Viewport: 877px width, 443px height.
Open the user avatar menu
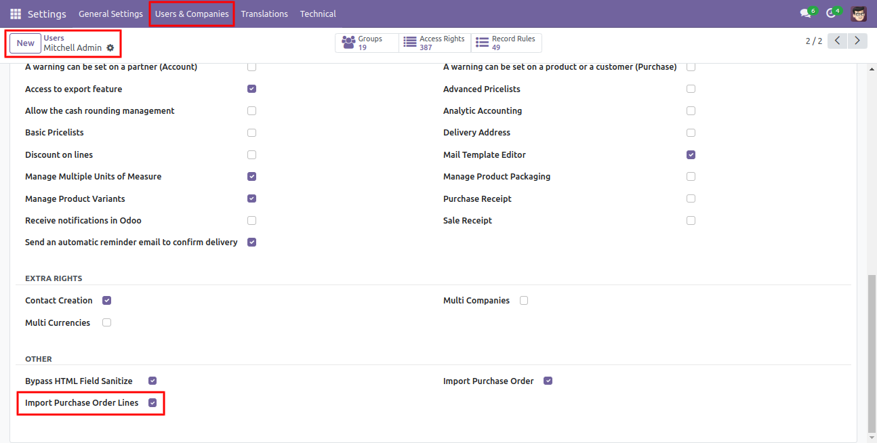pyautogui.click(x=859, y=14)
